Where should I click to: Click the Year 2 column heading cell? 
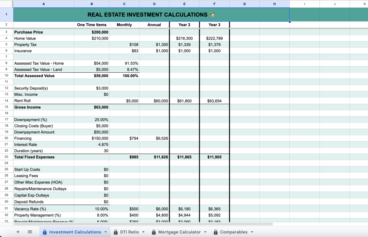tap(184, 25)
